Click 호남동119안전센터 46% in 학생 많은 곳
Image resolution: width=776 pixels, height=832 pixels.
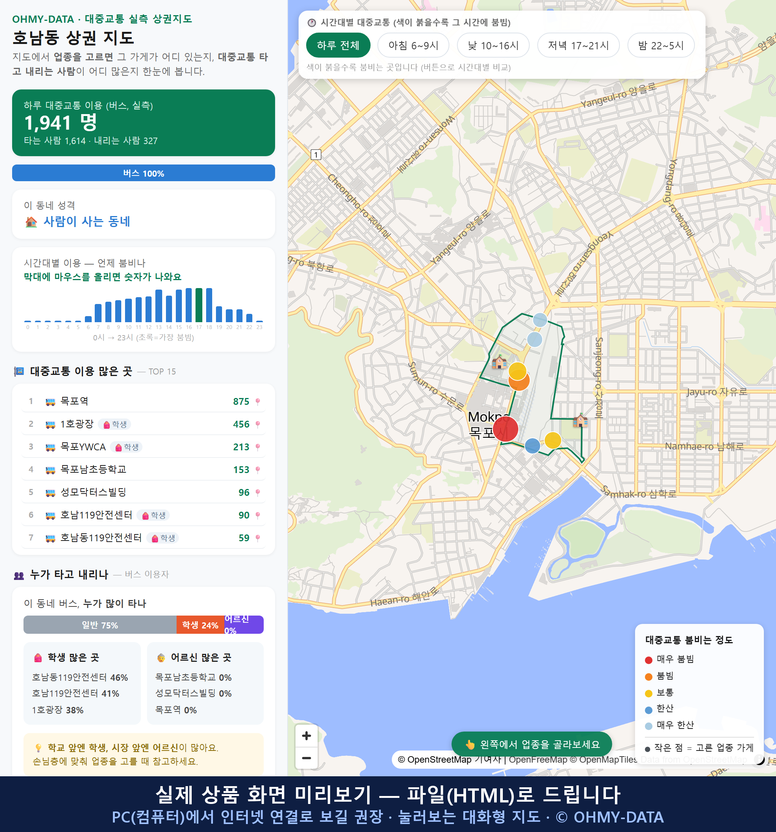tap(80, 678)
